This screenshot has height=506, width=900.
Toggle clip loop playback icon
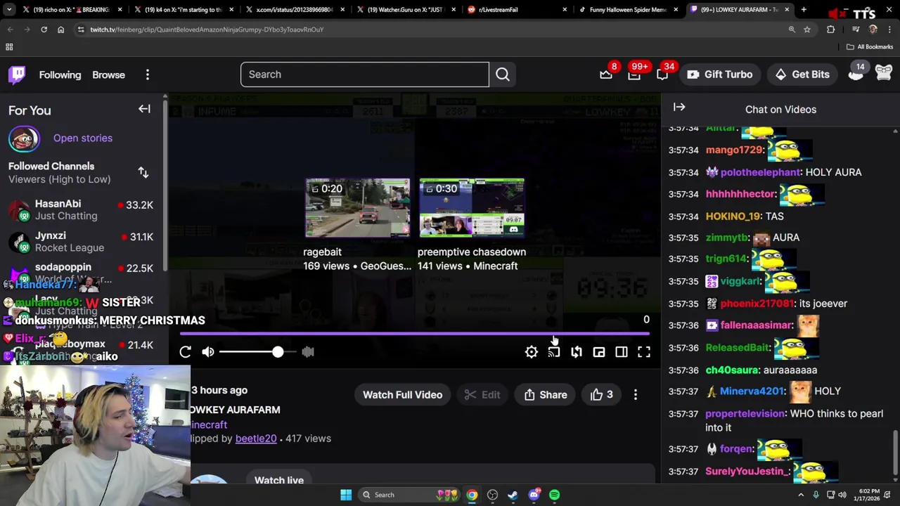pos(577,352)
